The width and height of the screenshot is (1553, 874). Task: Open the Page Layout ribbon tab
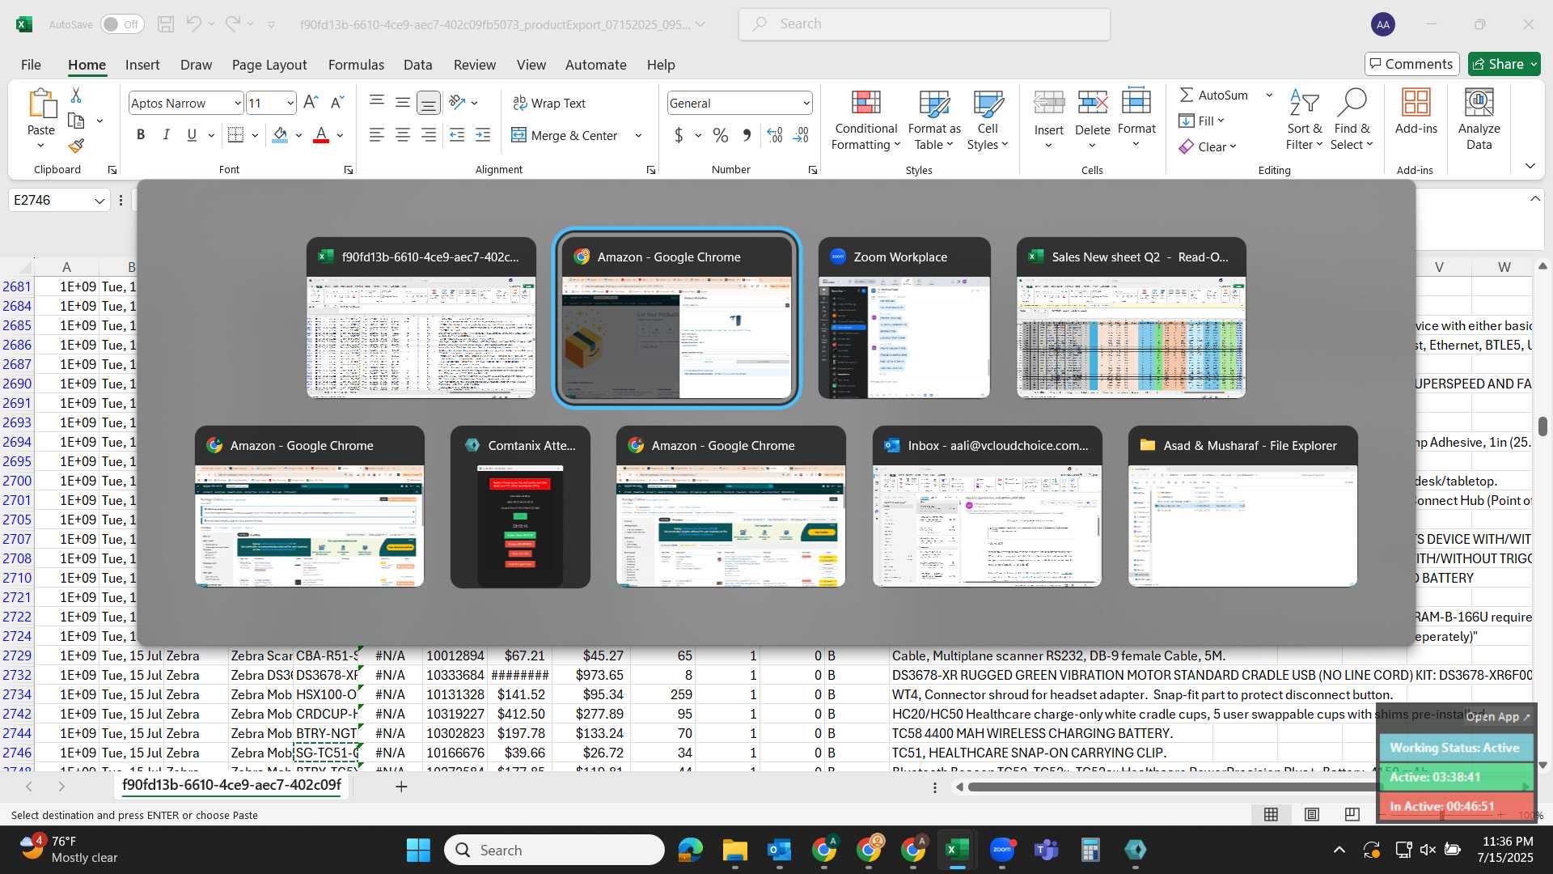269,65
